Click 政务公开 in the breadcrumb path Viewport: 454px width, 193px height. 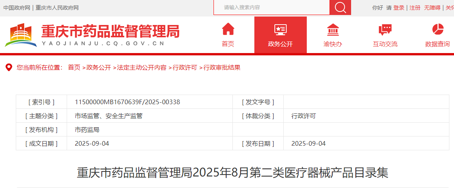[98, 68]
